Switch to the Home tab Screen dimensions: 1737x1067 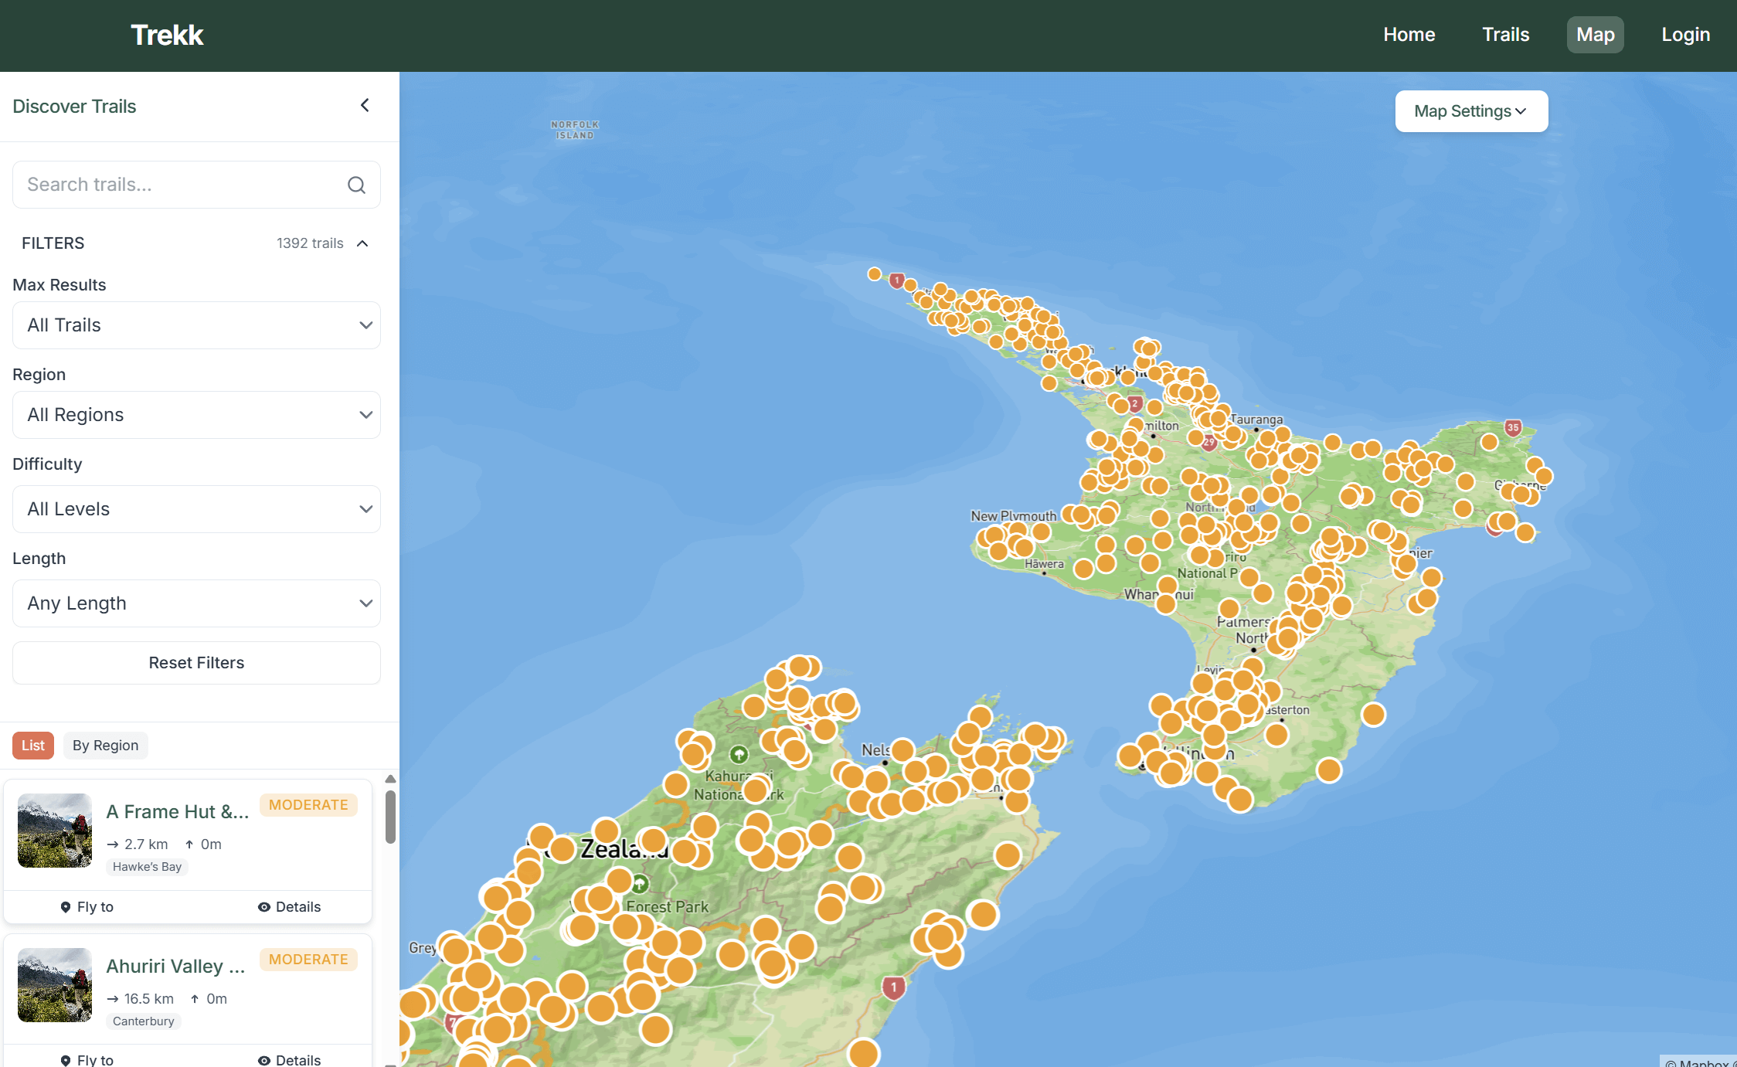[x=1409, y=34]
